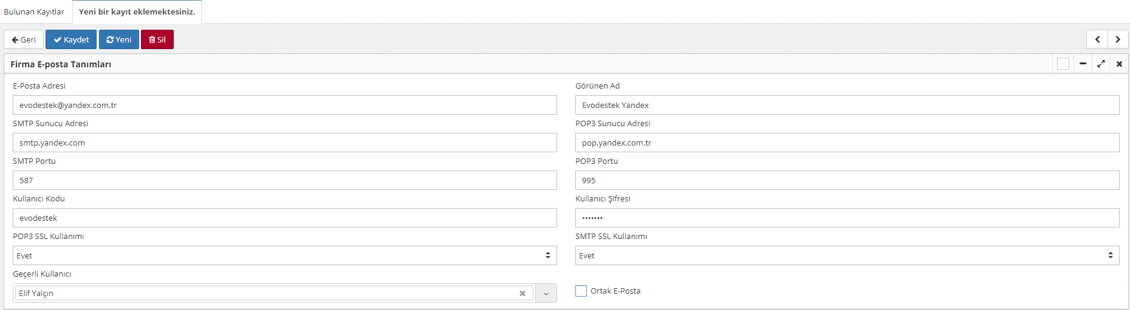The width and height of the screenshot is (1130, 310).
Task: Click the SMTP Portu input
Action: click(x=284, y=180)
